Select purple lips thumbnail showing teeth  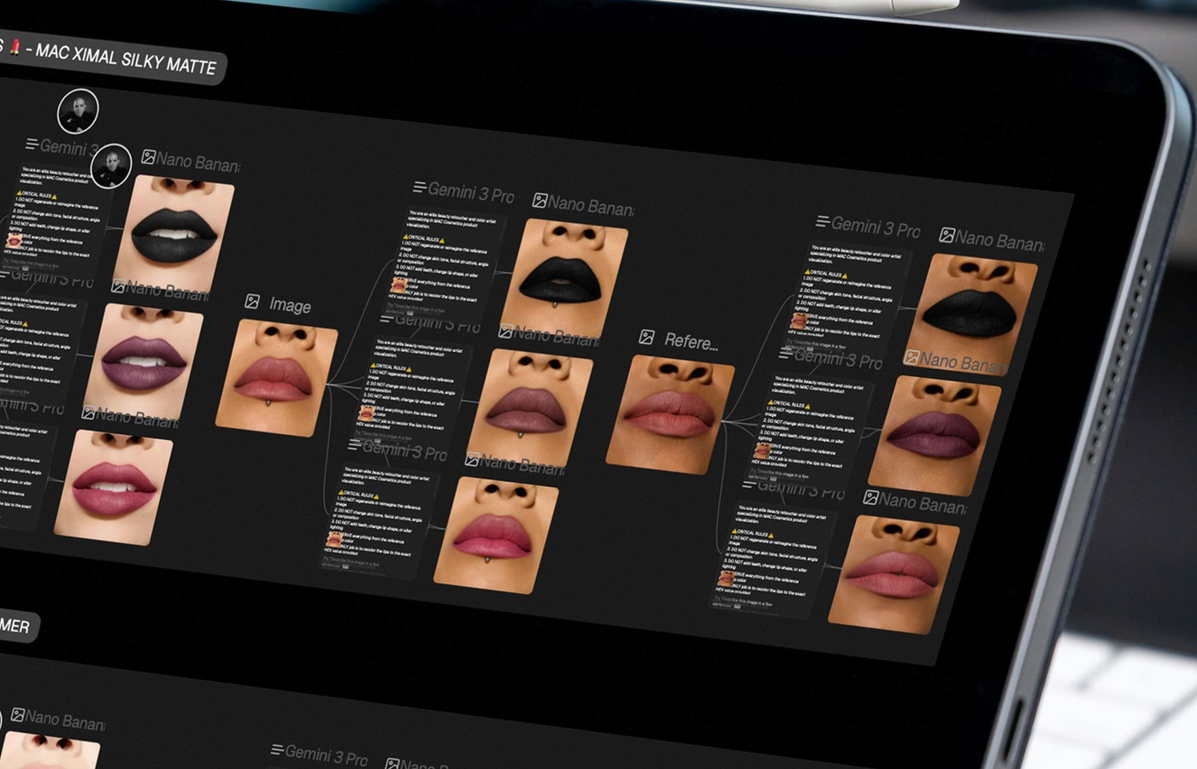pos(144,360)
